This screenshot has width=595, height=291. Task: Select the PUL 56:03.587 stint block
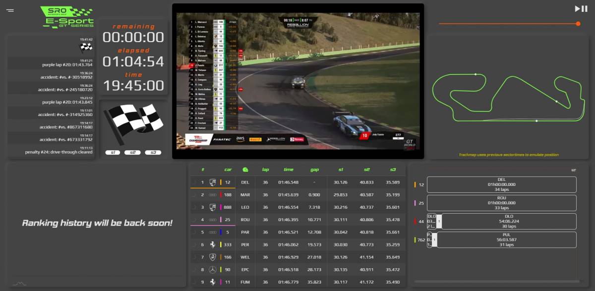[506, 240]
